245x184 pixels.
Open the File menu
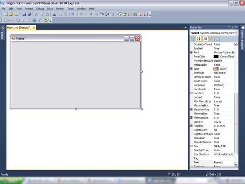coord(3,9)
